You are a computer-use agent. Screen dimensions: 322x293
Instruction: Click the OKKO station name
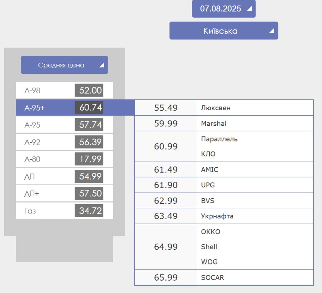210,232
